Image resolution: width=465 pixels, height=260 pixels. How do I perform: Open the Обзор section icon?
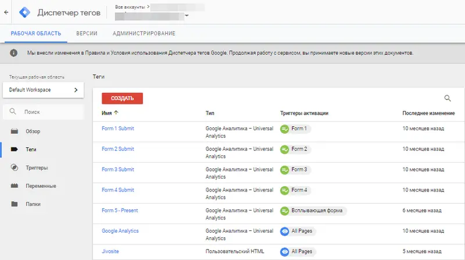click(x=14, y=131)
